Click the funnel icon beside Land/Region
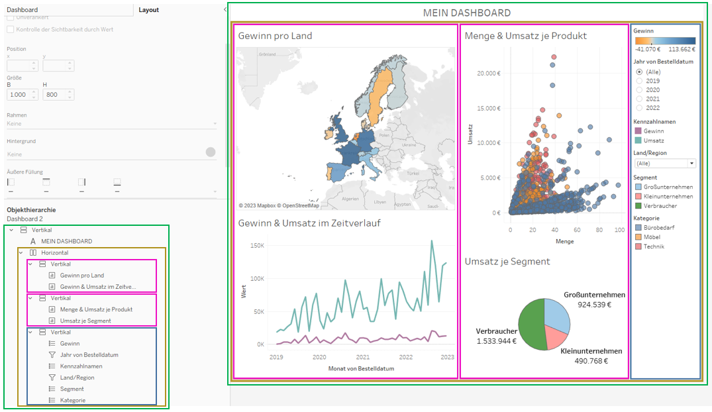This screenshot has height=412, width=712. click(x=52, y=378)
